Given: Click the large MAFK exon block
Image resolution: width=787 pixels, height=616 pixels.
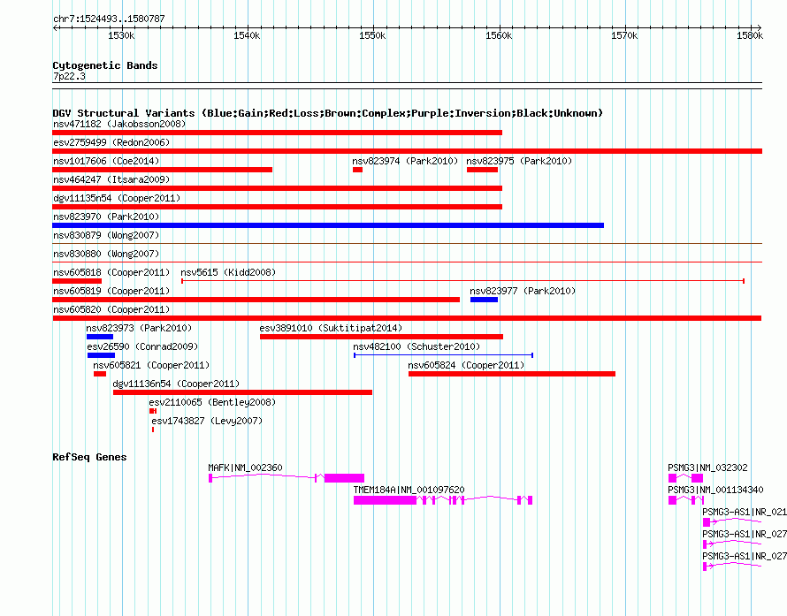Looking at the screenshot, I should (x=344, y=478).
